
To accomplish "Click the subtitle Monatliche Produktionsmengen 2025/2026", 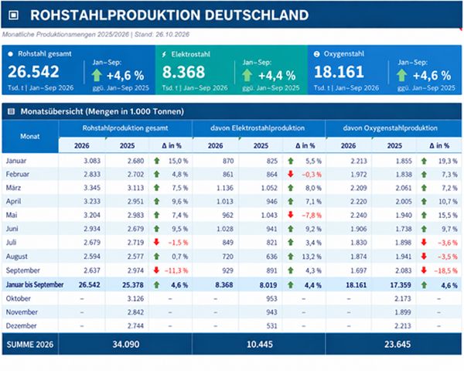I will coord(66,34).
